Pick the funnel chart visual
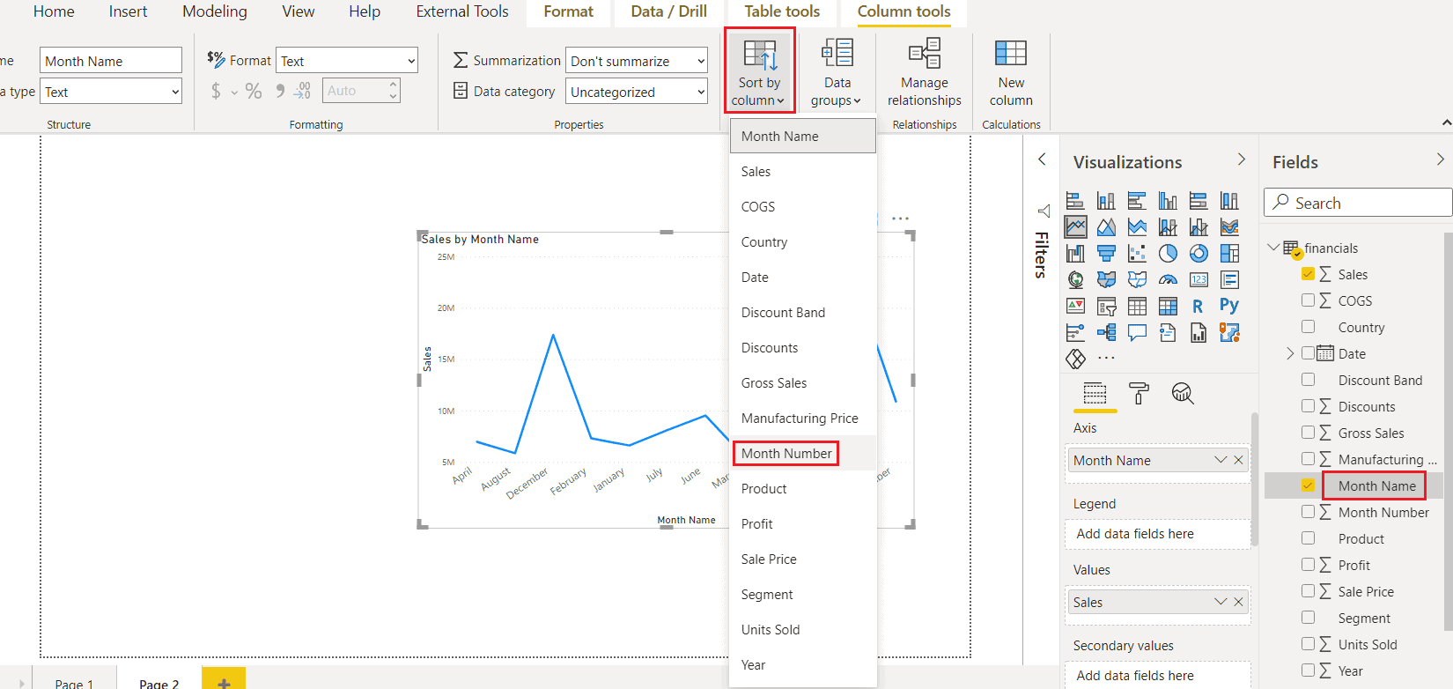This screenshot has width=1453, height=689. coord(1106,254)
